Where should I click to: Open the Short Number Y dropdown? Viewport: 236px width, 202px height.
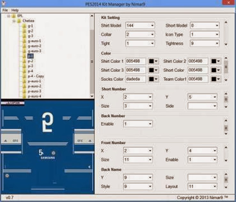click(x=202, y=97)
